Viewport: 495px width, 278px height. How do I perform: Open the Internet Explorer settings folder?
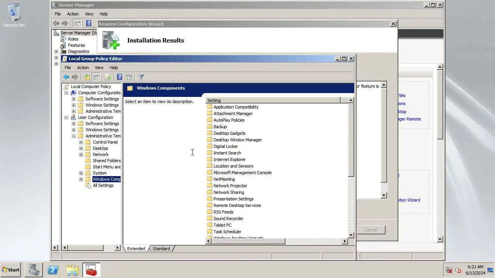point(229,159)
